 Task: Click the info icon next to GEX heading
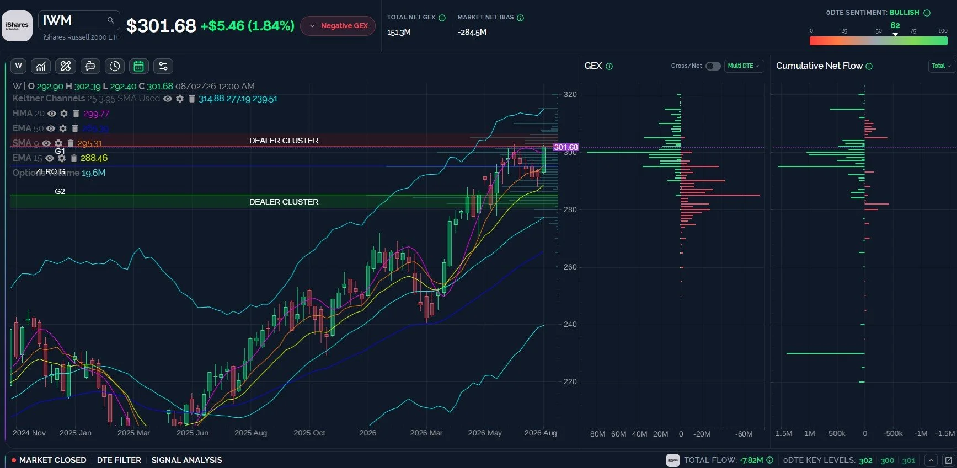pyautogui.click(x=609, y=66)
